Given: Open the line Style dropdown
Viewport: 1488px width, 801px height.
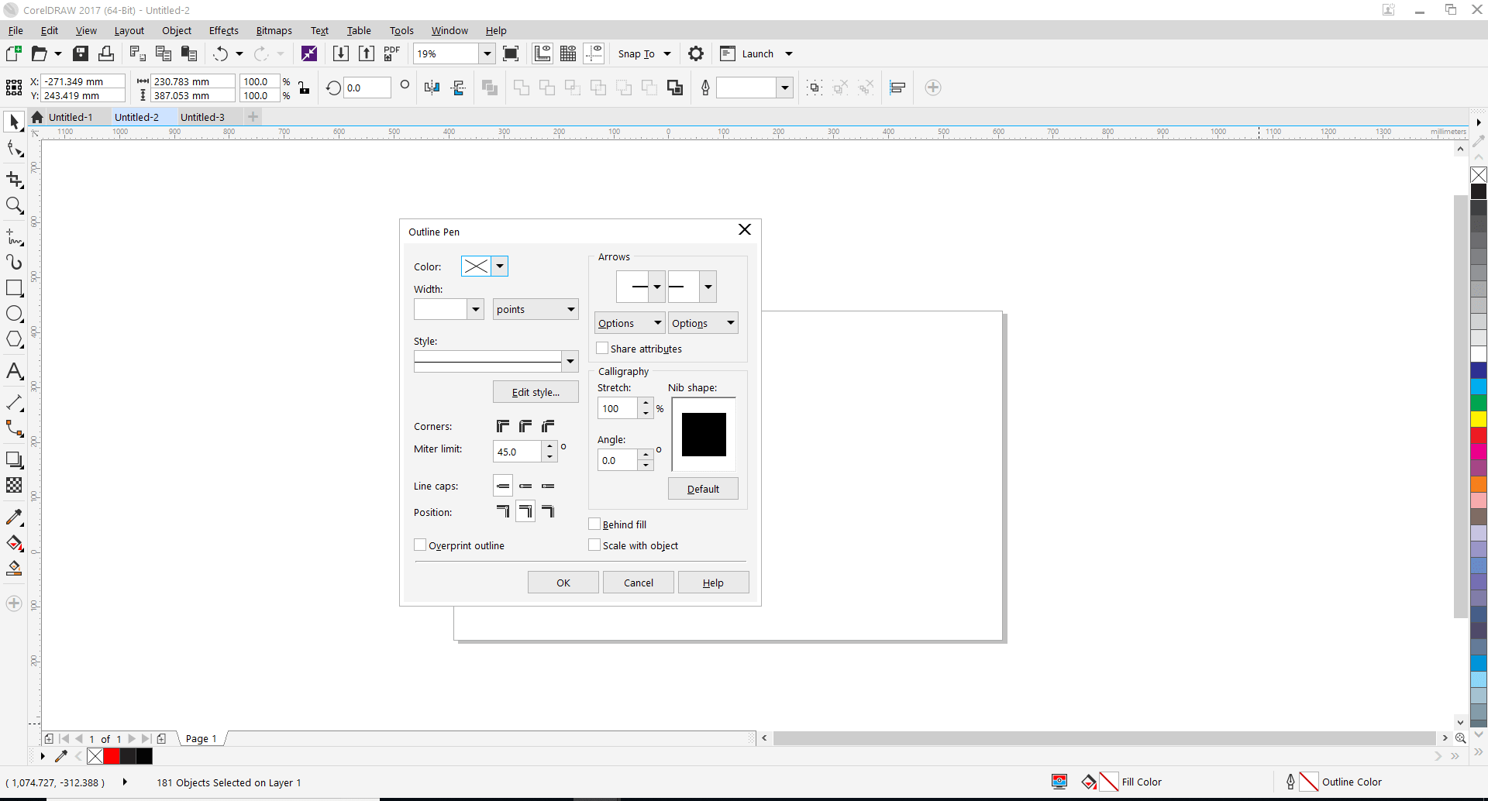Looking at the screenshot, I should coord(570,361).
